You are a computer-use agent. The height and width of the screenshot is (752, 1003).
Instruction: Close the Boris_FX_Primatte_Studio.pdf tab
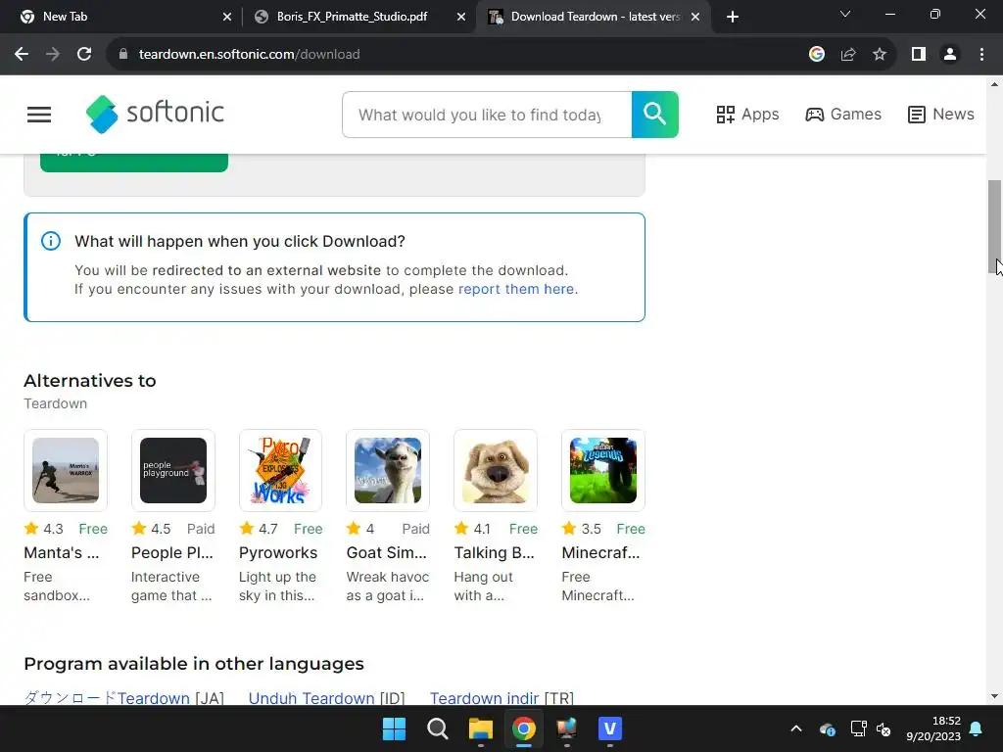(x=461, y=17)
